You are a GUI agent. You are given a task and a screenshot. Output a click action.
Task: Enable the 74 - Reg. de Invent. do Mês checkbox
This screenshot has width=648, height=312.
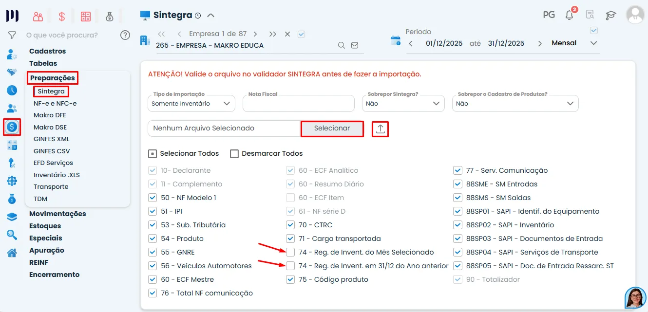pos(291,252)
